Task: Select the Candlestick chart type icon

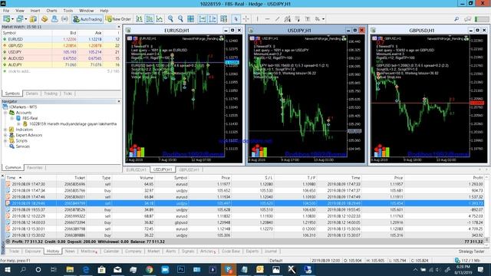Action: coord(150,19)
